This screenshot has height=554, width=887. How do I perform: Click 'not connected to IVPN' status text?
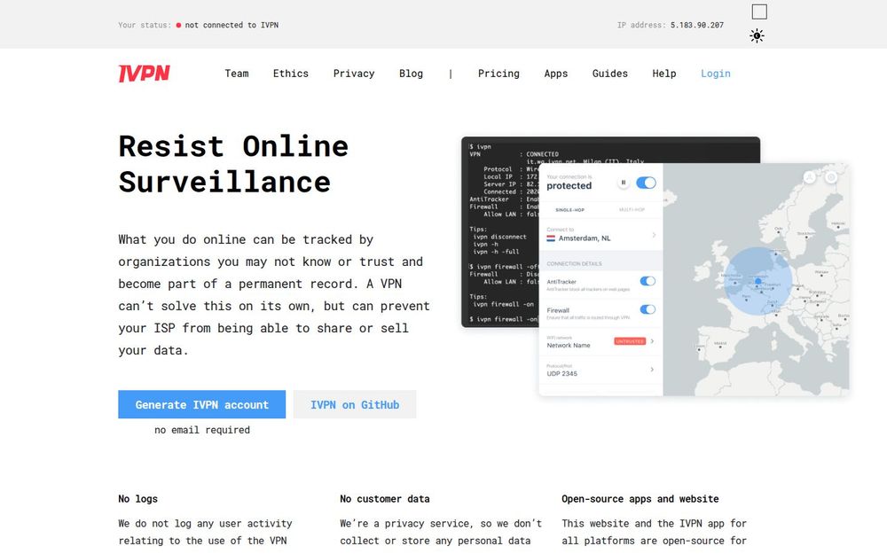(x=232, y=25)
